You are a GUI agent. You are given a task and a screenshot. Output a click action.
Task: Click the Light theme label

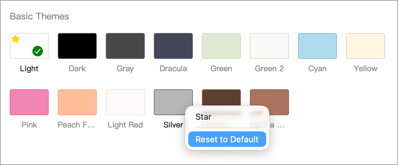tap(29, 69)
